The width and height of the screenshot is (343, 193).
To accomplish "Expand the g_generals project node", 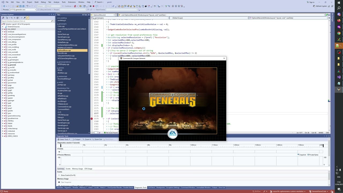I will [3, 65].
